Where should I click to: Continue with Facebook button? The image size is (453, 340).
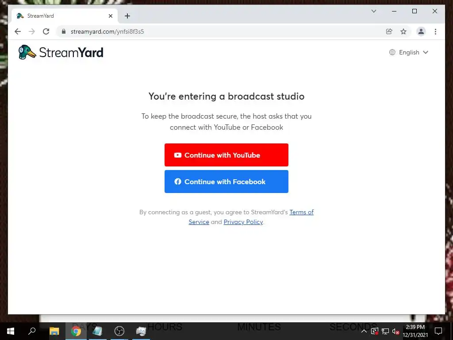coord(226,182)
